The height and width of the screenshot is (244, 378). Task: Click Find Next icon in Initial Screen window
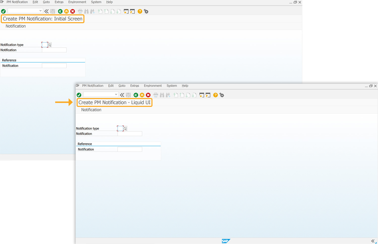point(92,11)
